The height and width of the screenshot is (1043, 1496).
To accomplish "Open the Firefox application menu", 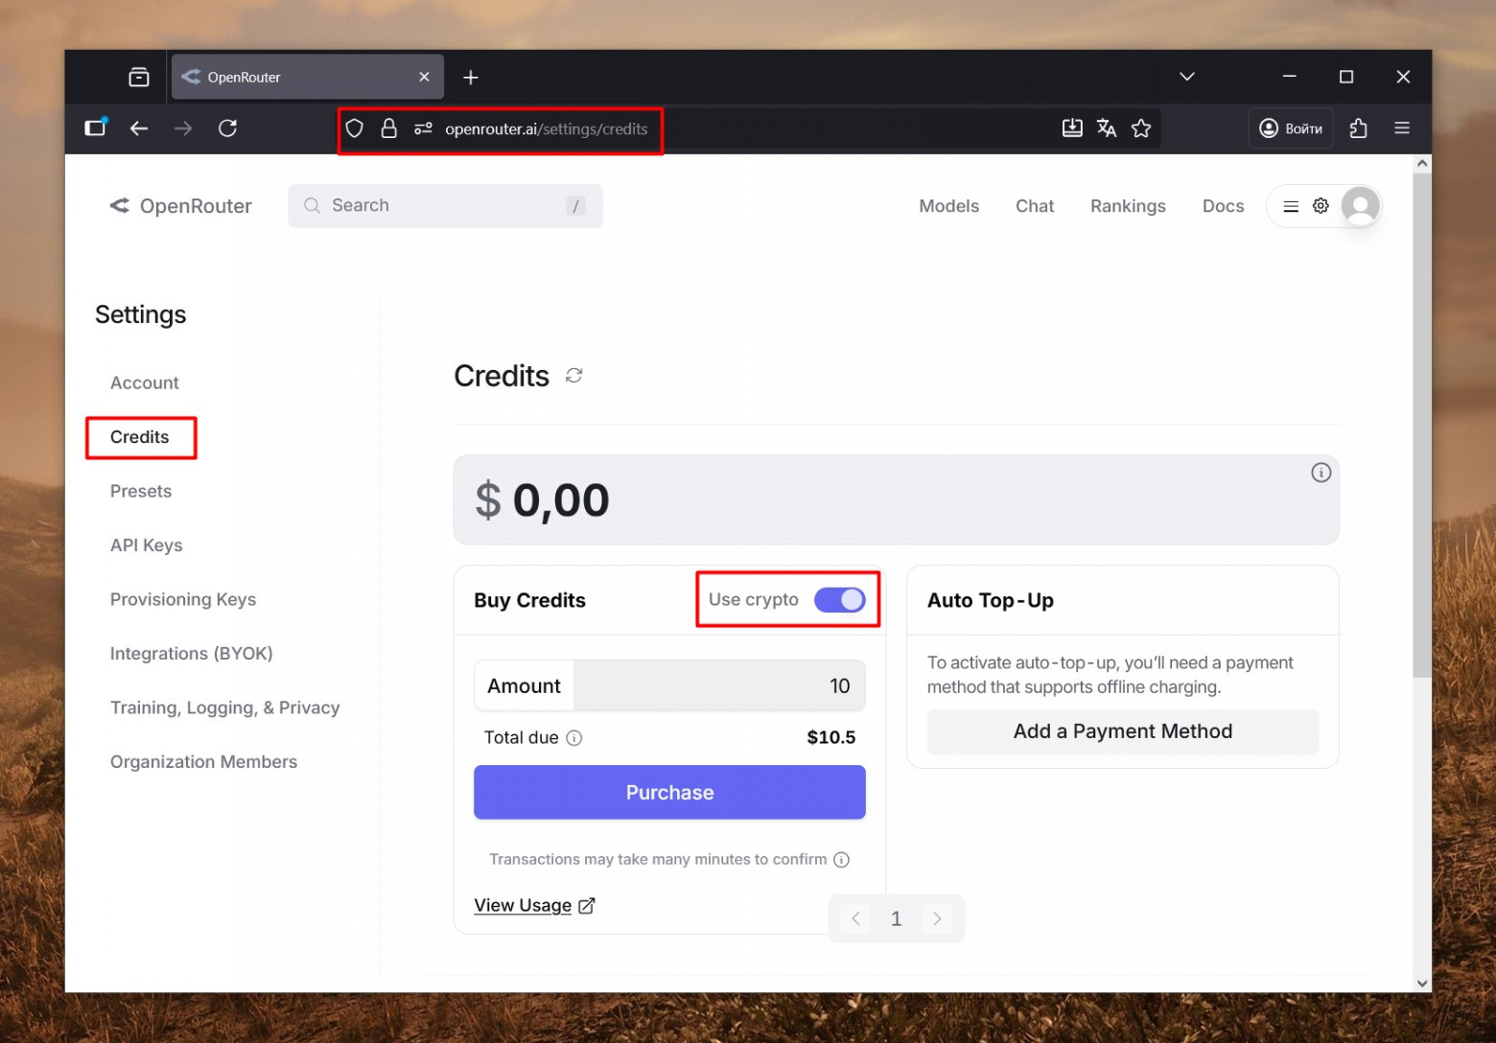I will (1402, 127).
